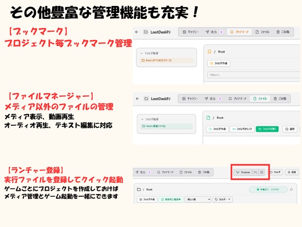The image size is (302, 227).
Task: Click フォルダ作成 button in file manager screenshot
Action: (x=217, y=129)
